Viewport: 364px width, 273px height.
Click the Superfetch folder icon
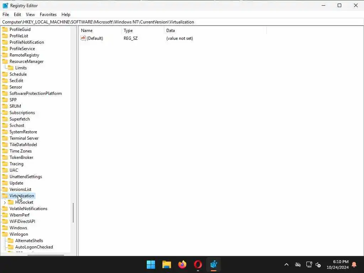pyautogui.click(x=5, y=119)
